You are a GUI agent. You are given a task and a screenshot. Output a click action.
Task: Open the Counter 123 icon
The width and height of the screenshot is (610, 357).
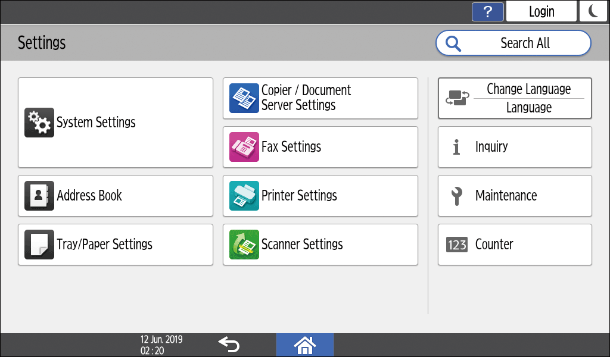point(457,245)
